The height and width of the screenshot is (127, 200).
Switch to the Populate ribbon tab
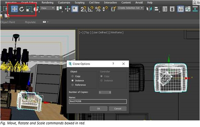[30, 22]
